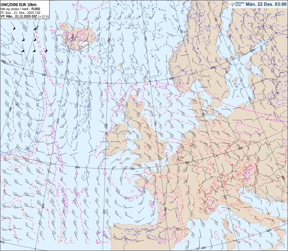Select 'Hiti og vindur í hæð - FL050' line
Image resolution: width=288 pixels, height=251 pixels.
point(20,9)
